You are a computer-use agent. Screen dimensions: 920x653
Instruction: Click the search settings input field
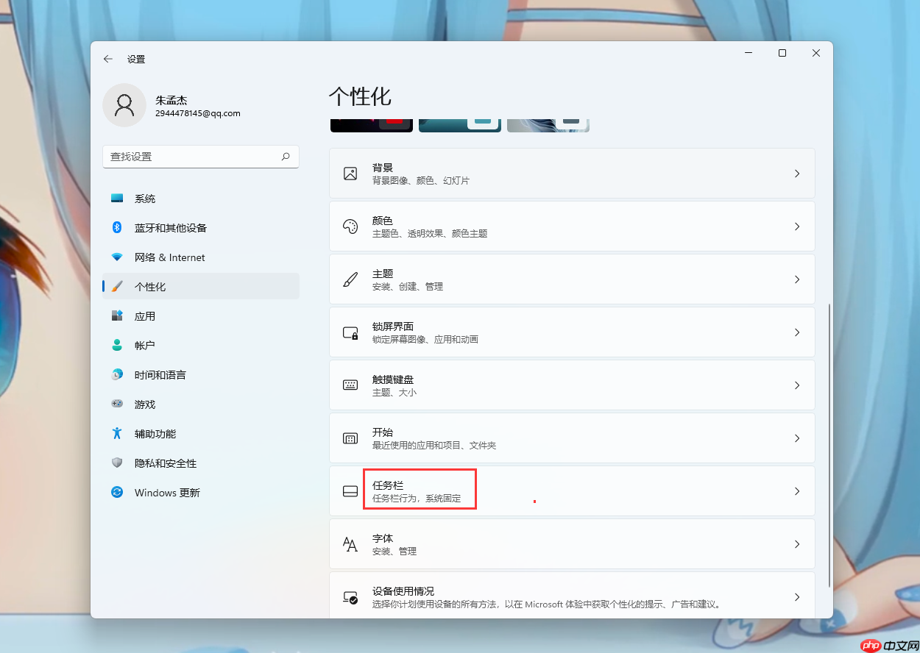pyautogui.click(x=200, y=156)
